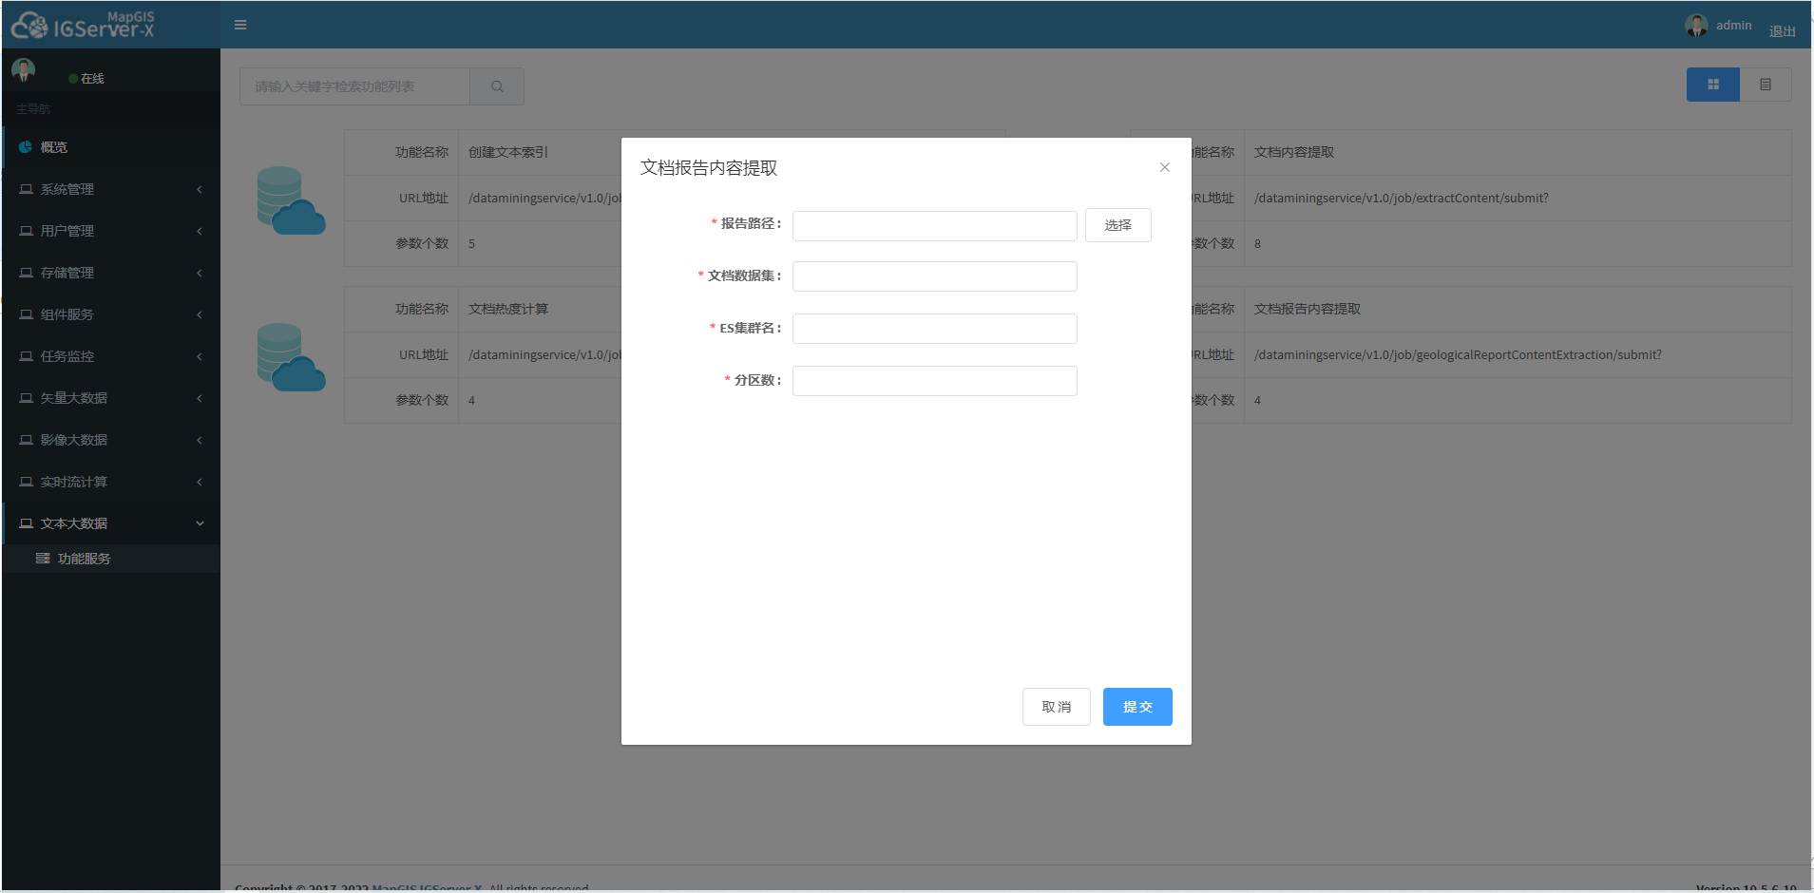Click the geologicalReportContentExtraction URL text
The image size is (1814, 893).
pyautogui.click(x=1458, y=354)
